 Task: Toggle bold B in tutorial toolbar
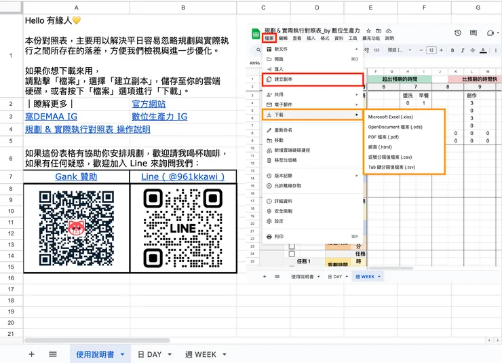click(x=452, y=50)
